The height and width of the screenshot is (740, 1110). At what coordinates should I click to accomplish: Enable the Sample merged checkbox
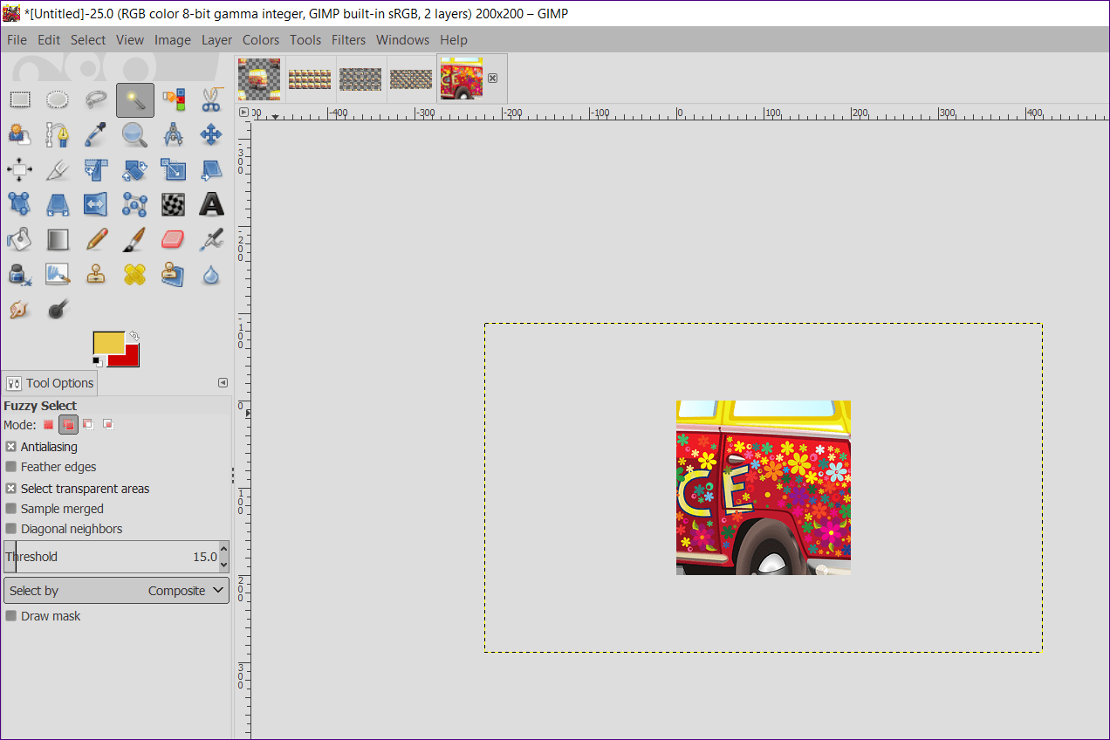point(11,509)
